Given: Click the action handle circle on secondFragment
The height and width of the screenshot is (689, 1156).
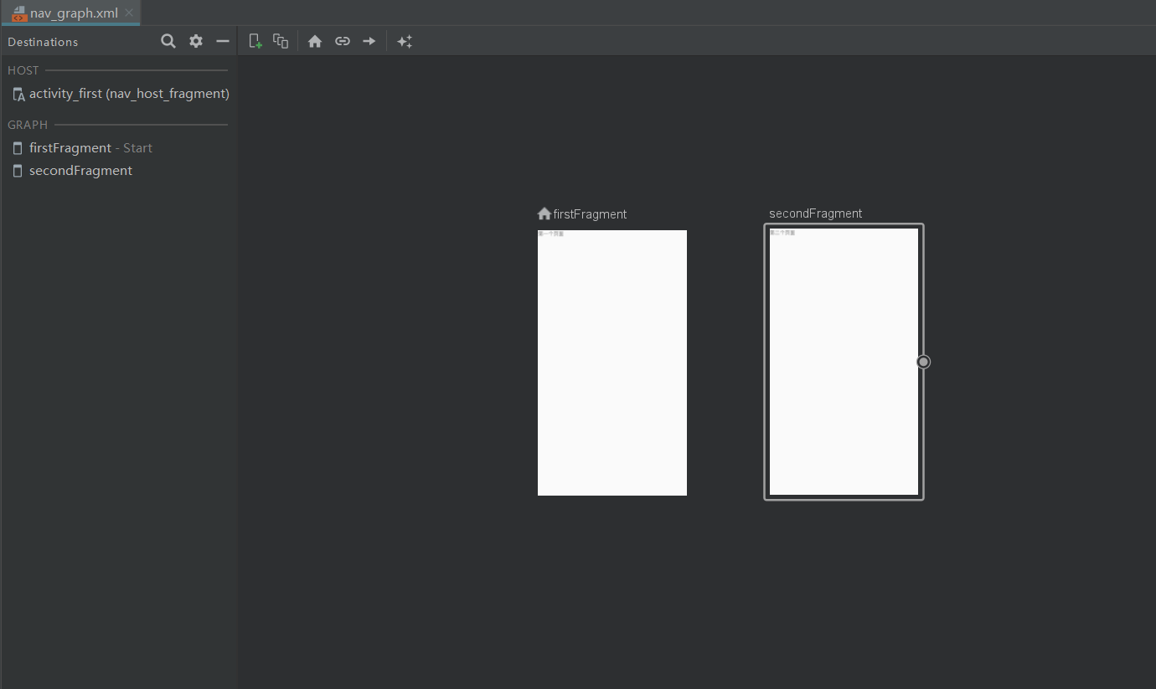Looking at the screenshot, I should [x=923, y=362].
